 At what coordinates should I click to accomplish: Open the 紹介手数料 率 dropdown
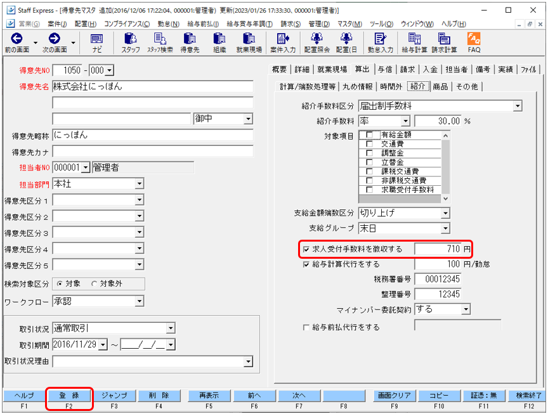(405, 121)
